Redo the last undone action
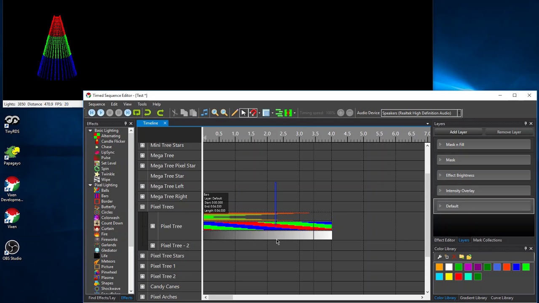The width and height of the screenshot is (539, 303). [160, 113]
